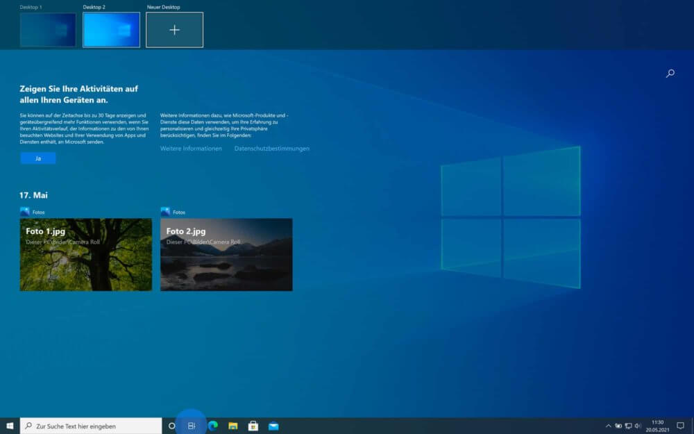Open the network icon in system tray
The width and height of the screenshot is (694, 434).
click(628, 426)
